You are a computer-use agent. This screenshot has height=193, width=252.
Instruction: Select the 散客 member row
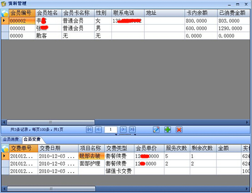(126, 36)
